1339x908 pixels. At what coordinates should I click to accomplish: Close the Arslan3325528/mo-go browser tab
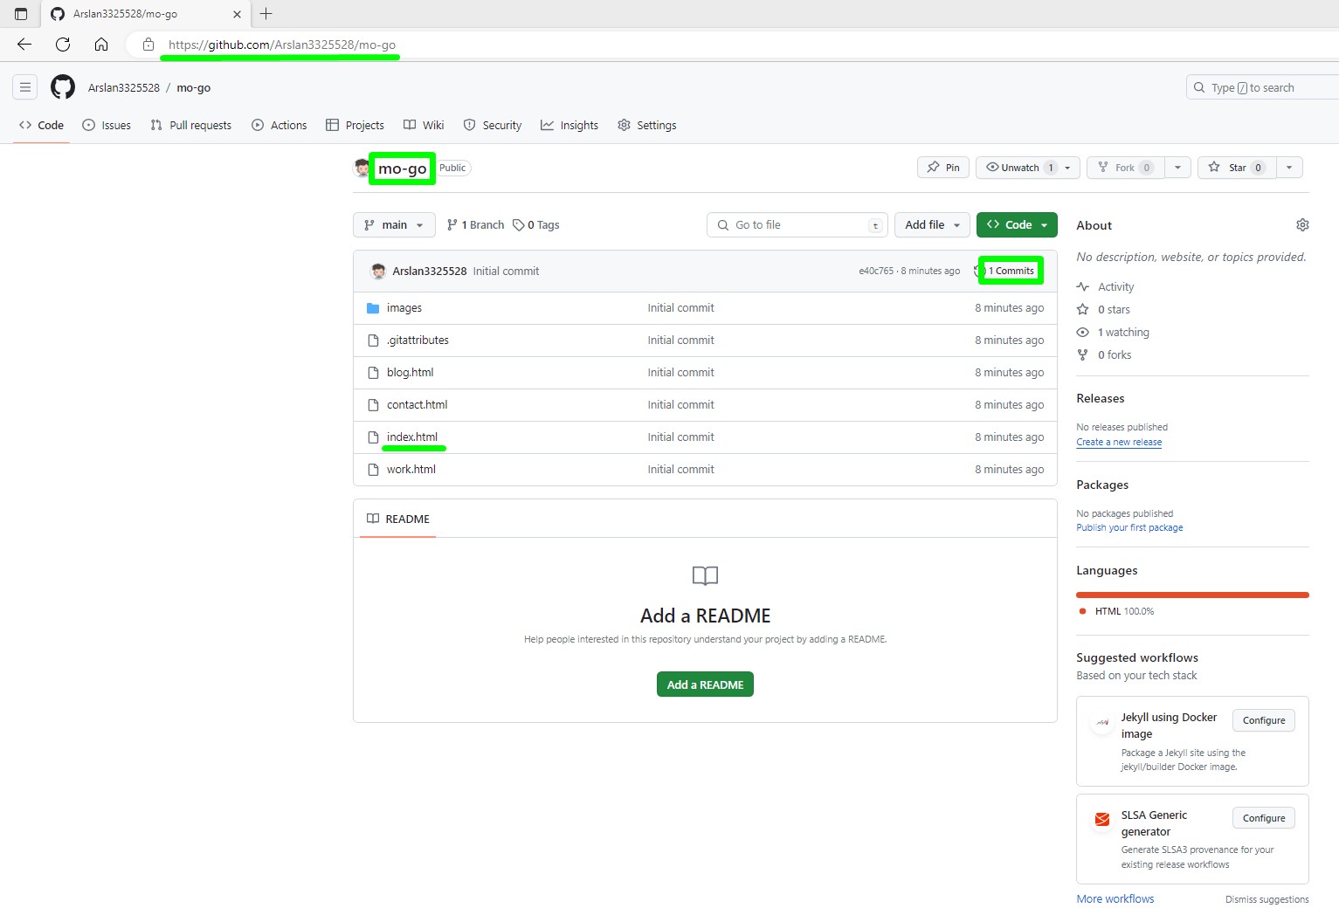[237, 14]
